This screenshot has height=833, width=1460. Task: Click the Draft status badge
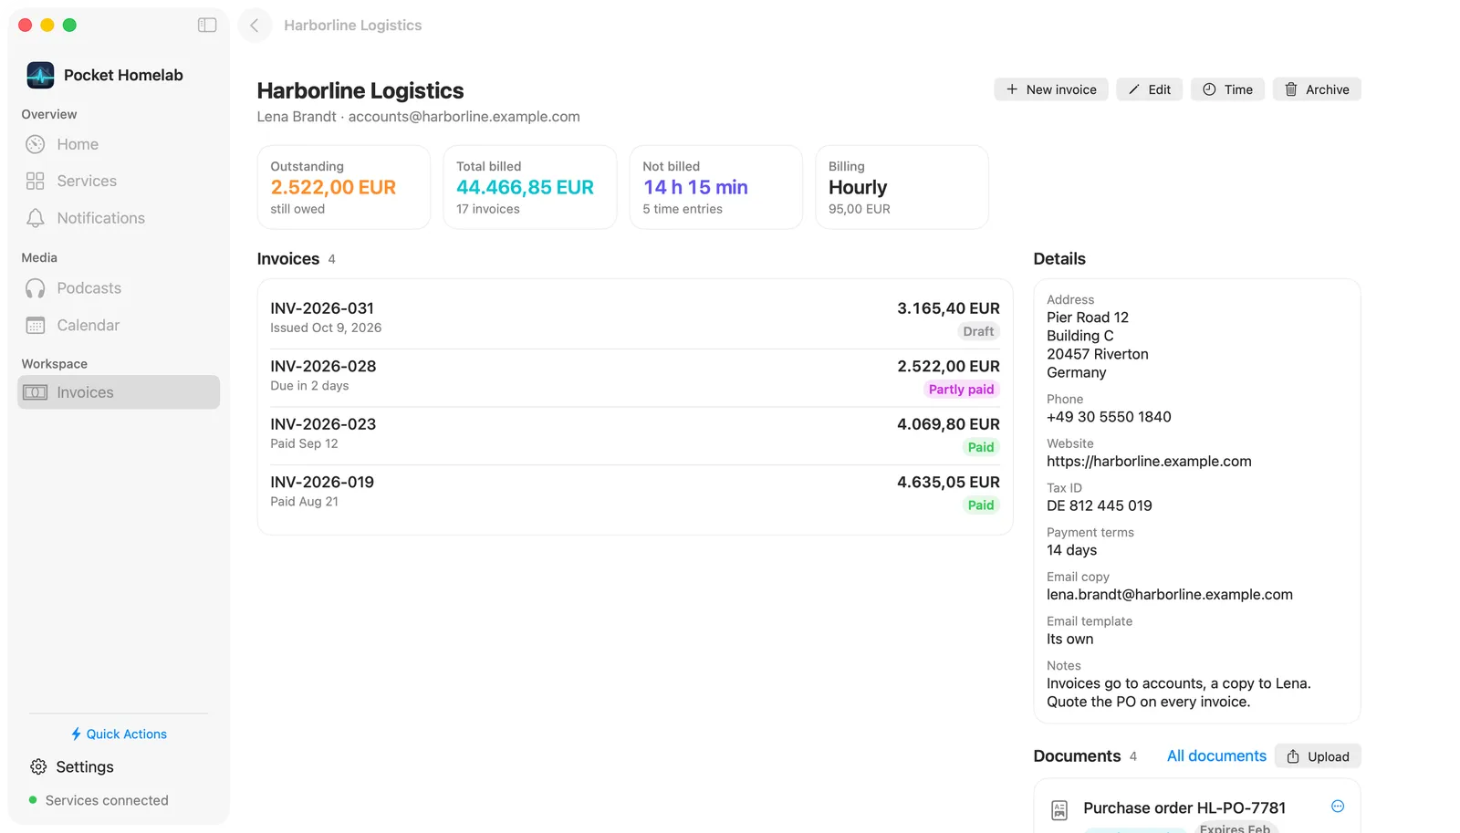coord(978,331)
